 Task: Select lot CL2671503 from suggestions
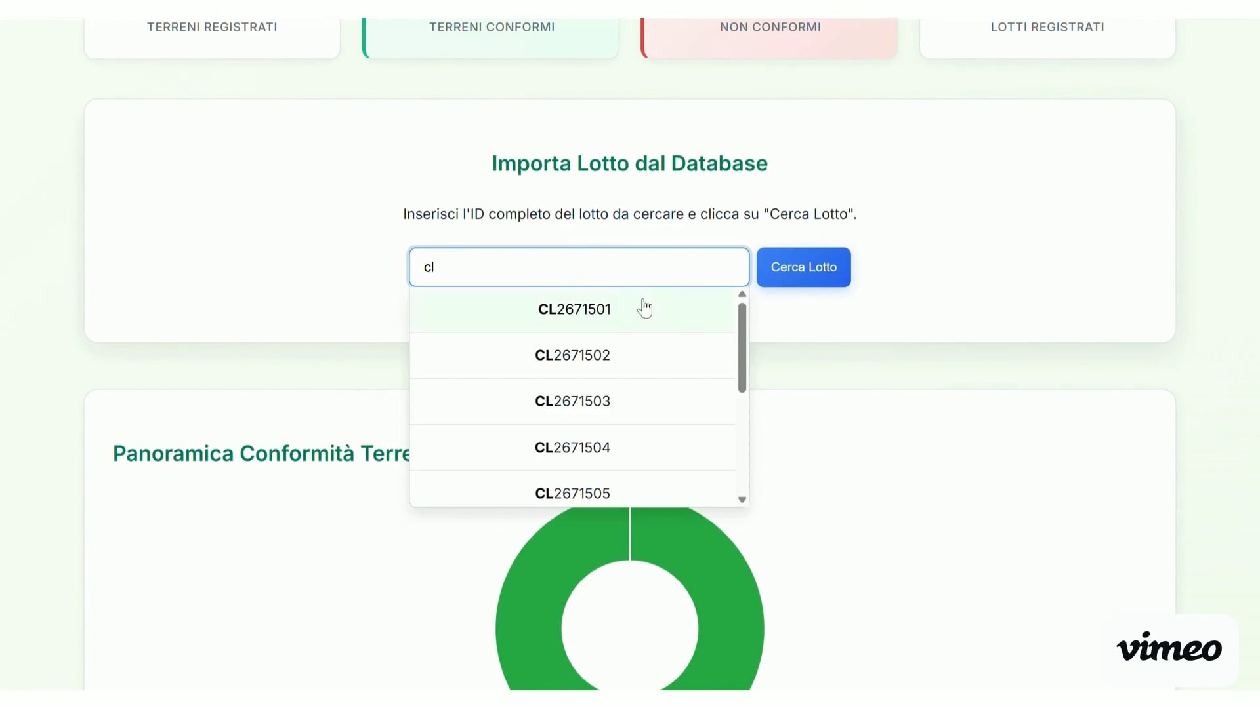[x=572, y=401]
